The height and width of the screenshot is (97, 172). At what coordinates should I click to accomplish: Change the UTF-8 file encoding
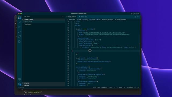(x=110, y=87)
